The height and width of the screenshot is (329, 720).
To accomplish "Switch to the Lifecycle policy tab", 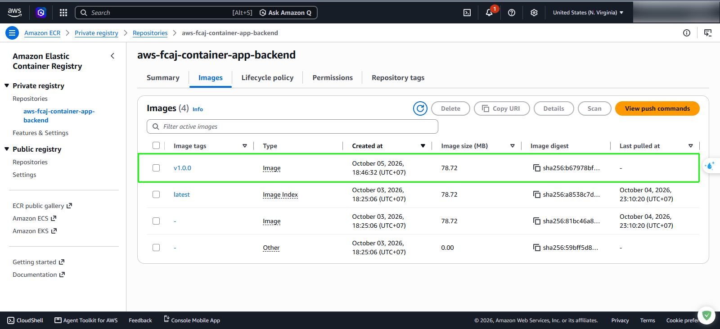I will pyautogui.click(x=267, y=78).
